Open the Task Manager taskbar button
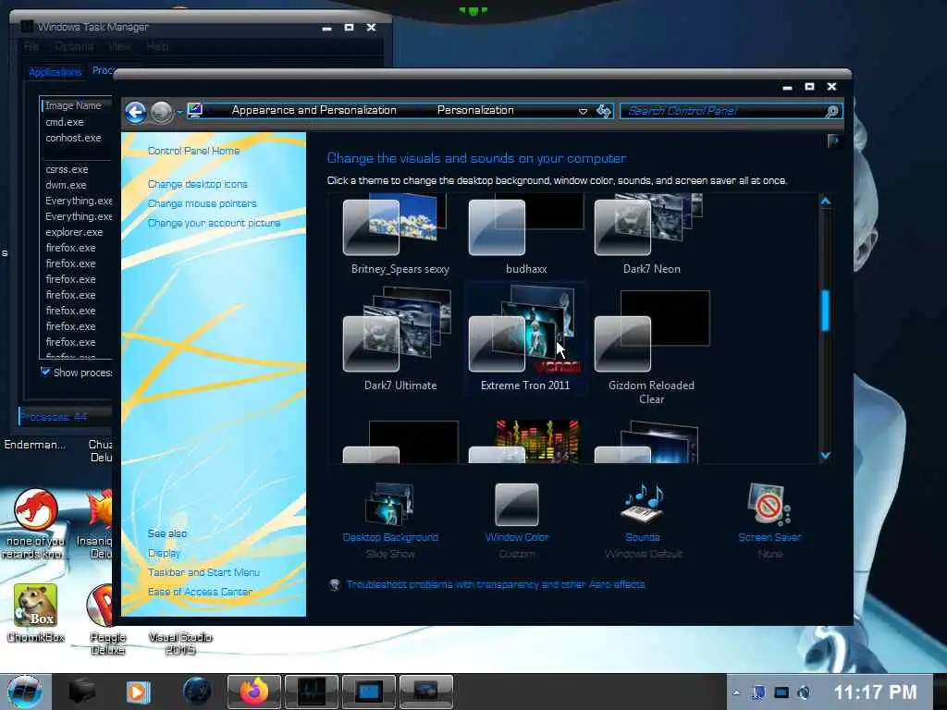The image size is (947, 710). point(312,692)
